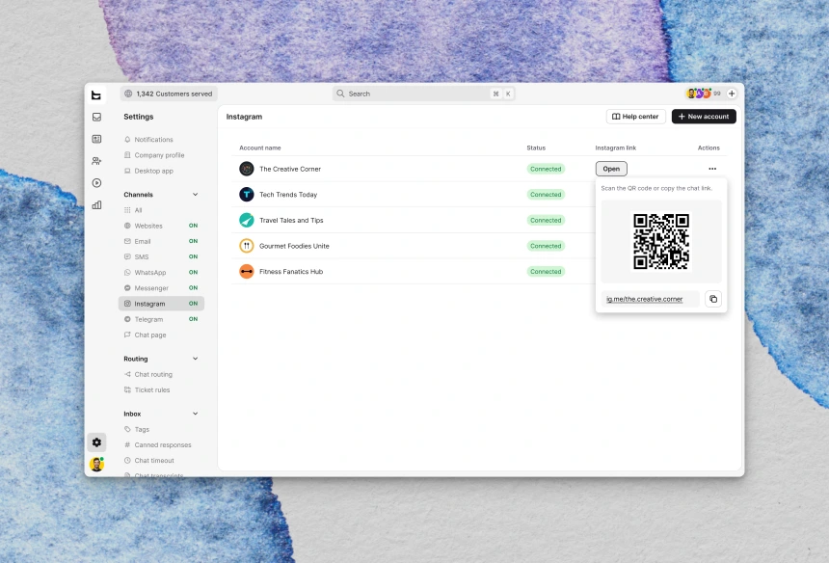
Task: Open Canned responses settings
Action: click(157, 445)
